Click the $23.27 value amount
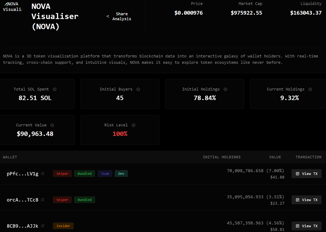 tap(277, 203)
